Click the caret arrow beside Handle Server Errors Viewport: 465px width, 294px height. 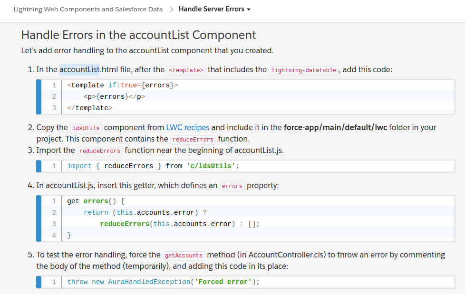pyautogui.click(x=249, y=9)
